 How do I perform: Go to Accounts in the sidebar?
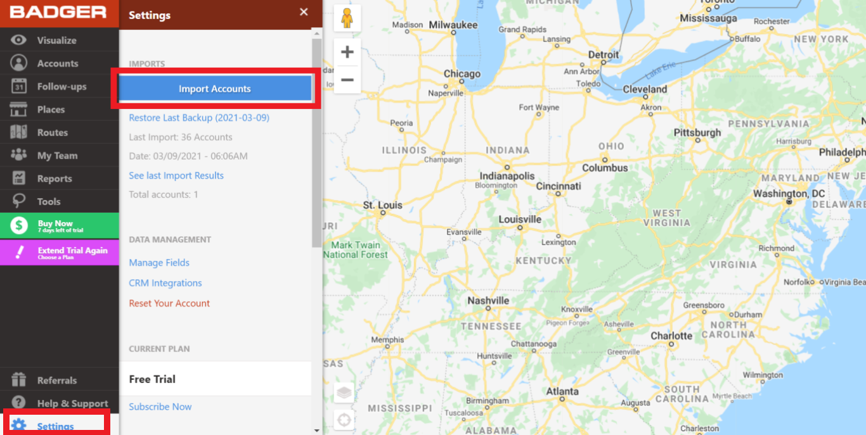59,63
